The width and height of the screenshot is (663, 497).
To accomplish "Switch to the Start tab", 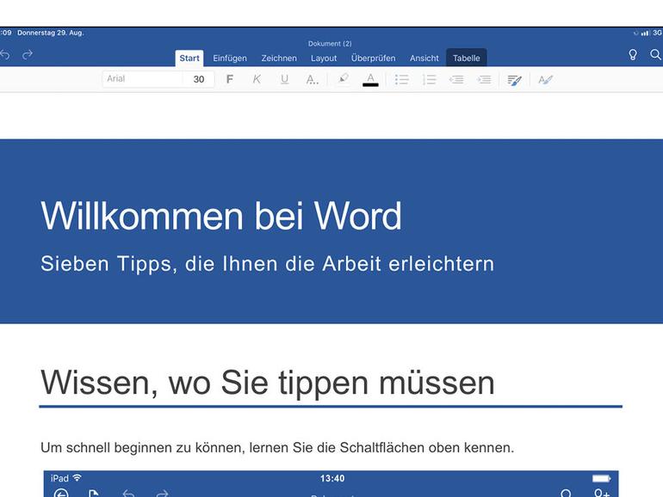I will (189, 58).
